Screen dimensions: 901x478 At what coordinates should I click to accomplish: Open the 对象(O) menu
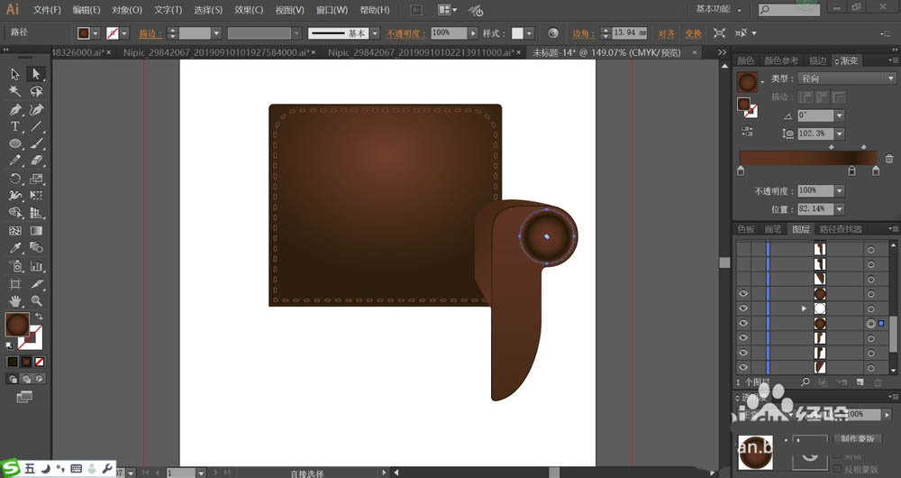point(127,10)
